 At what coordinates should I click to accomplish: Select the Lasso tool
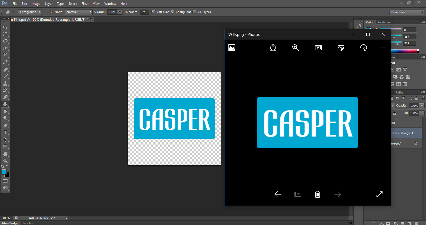click(x=5, y=41)
